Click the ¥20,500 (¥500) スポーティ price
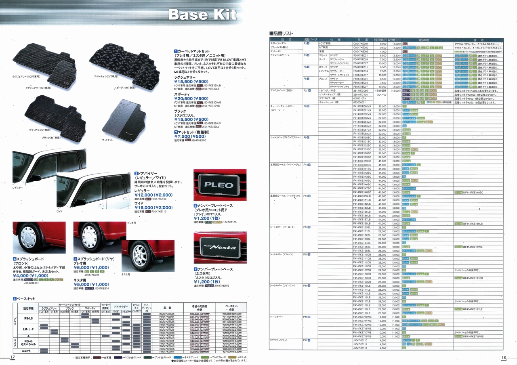Viewport: 517px width, 365px height. pos(191,98)
